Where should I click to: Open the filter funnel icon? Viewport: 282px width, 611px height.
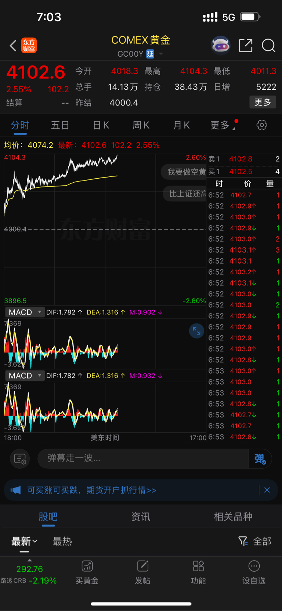point(243,541)
